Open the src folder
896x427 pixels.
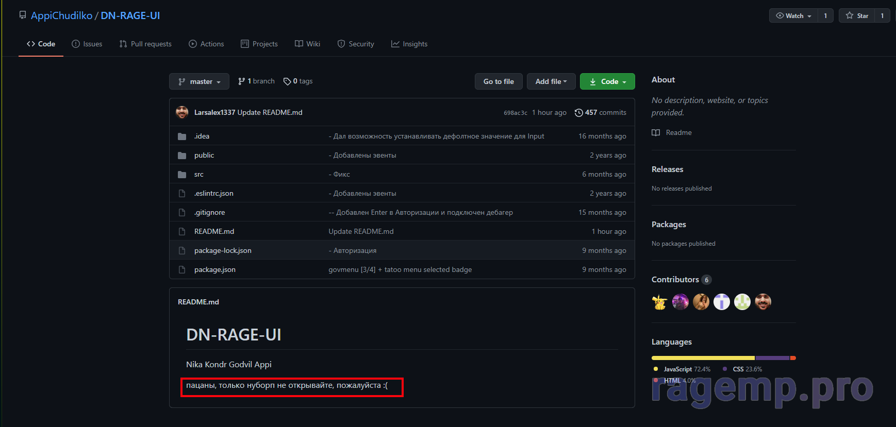(x=198, y=175)
